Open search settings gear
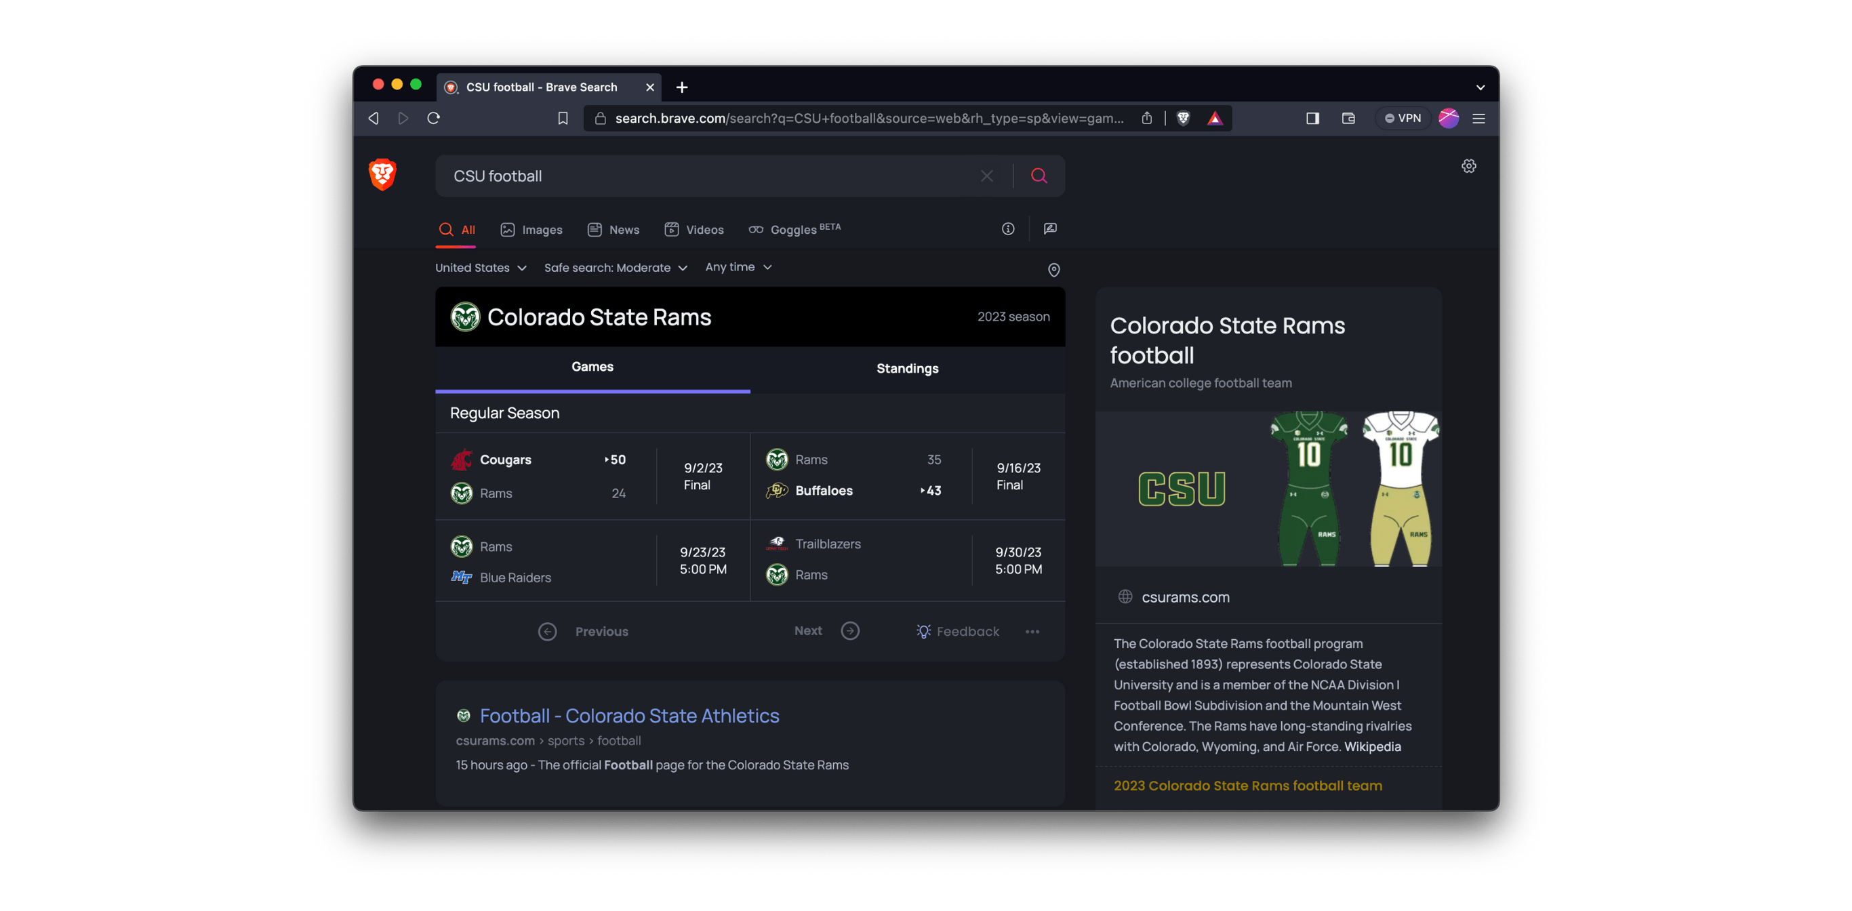 [1469, 166]
